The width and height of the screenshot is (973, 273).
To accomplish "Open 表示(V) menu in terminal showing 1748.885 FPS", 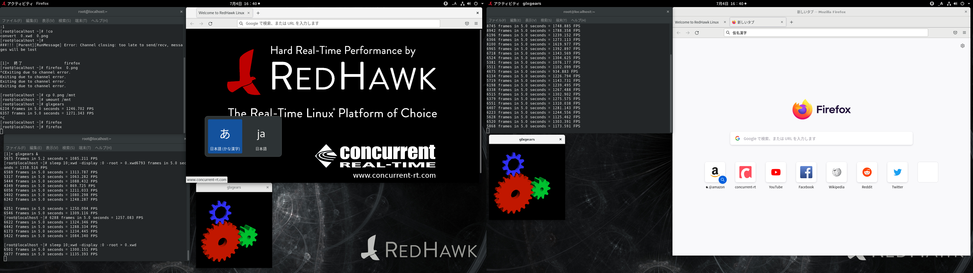I will (x=531, y=20).
